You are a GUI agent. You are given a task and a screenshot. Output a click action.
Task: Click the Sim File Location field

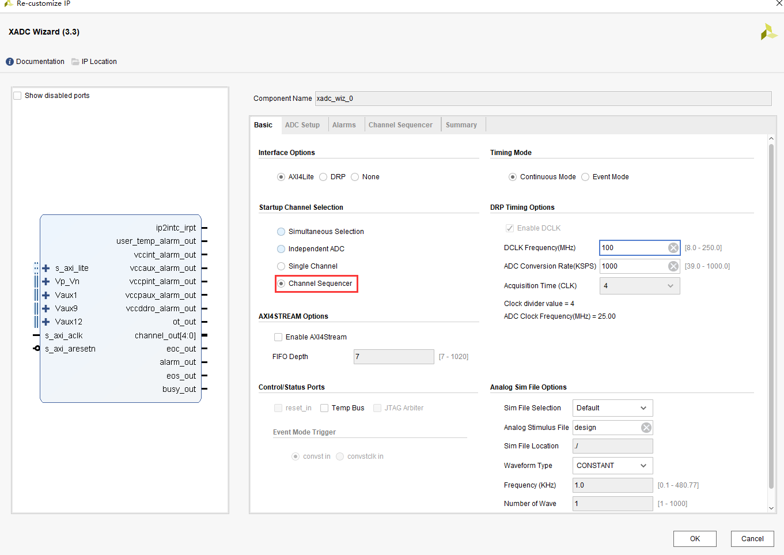pos(612,446)
